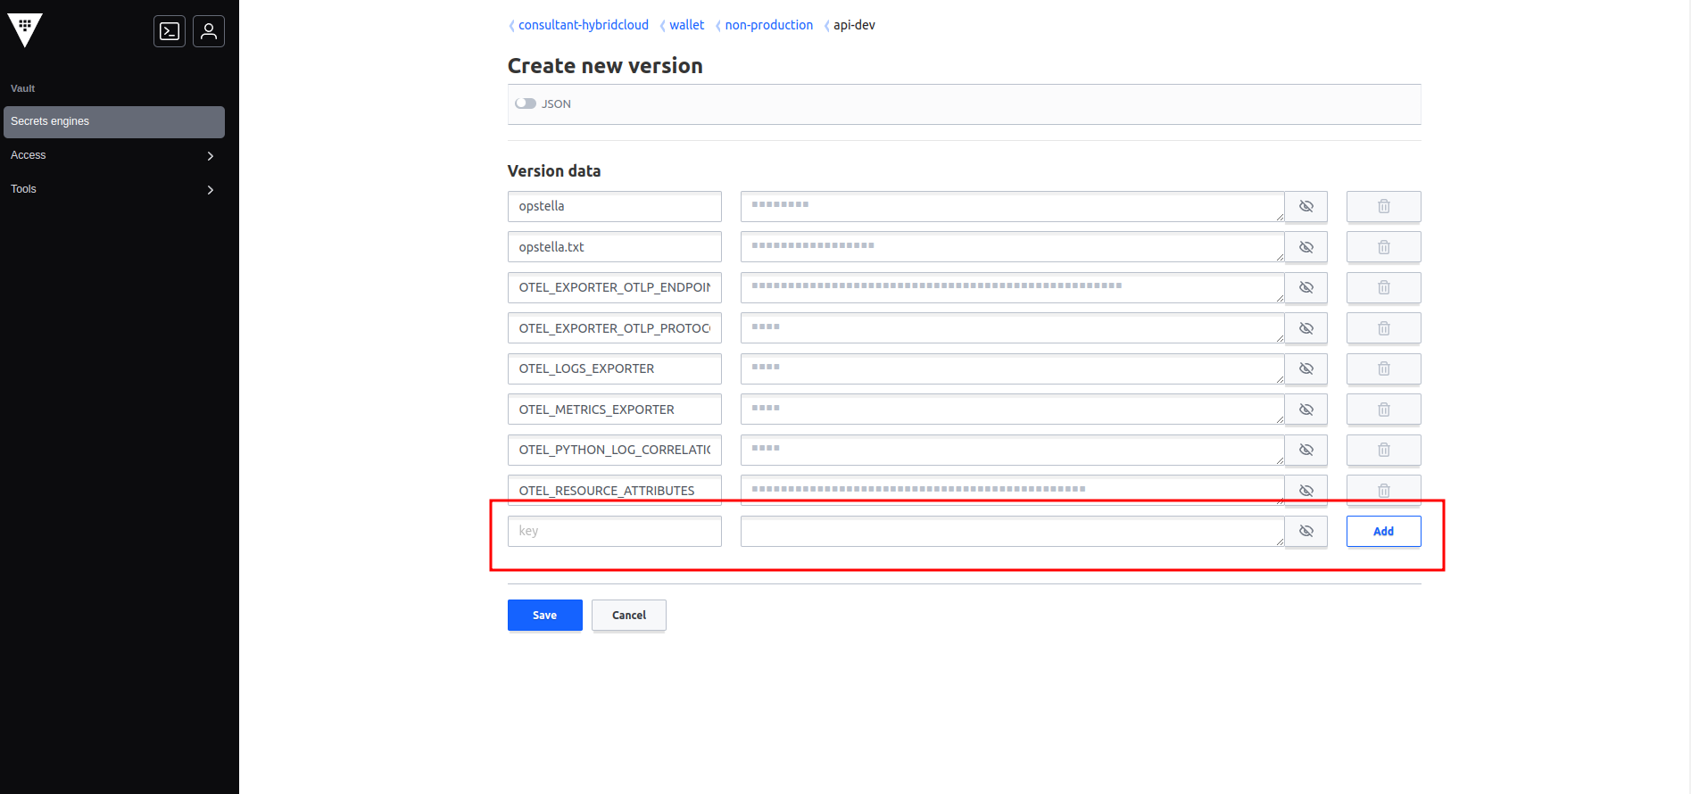Click the Vault logo icon

click(x=25, y=30)
